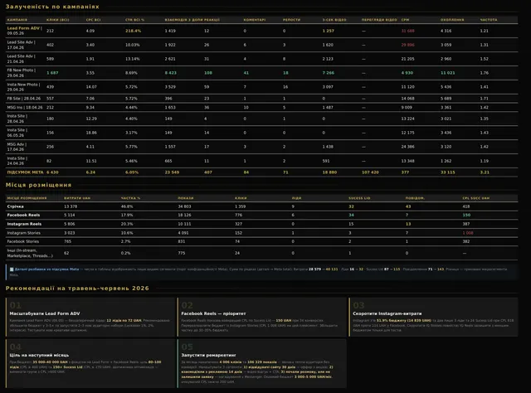Viewport: 531px width, 393px height.
Task: Select the Instagram Stories placement row
Action: (x=261, y=233)
